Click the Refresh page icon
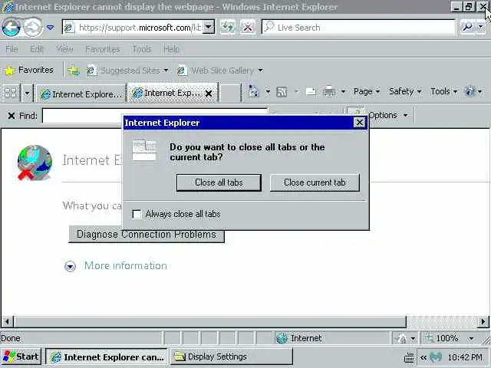The height and width of the screenshot is (368, 491). pyautogui.click(x=228, y=28)
